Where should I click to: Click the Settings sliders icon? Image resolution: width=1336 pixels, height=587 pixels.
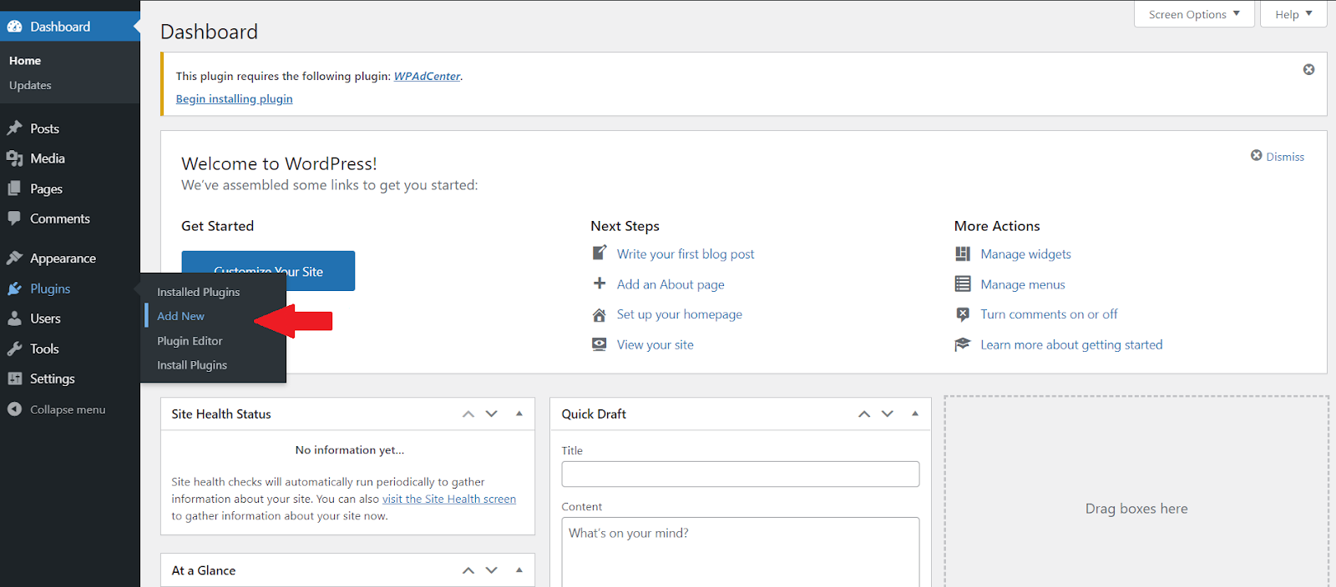pos(14,379)
